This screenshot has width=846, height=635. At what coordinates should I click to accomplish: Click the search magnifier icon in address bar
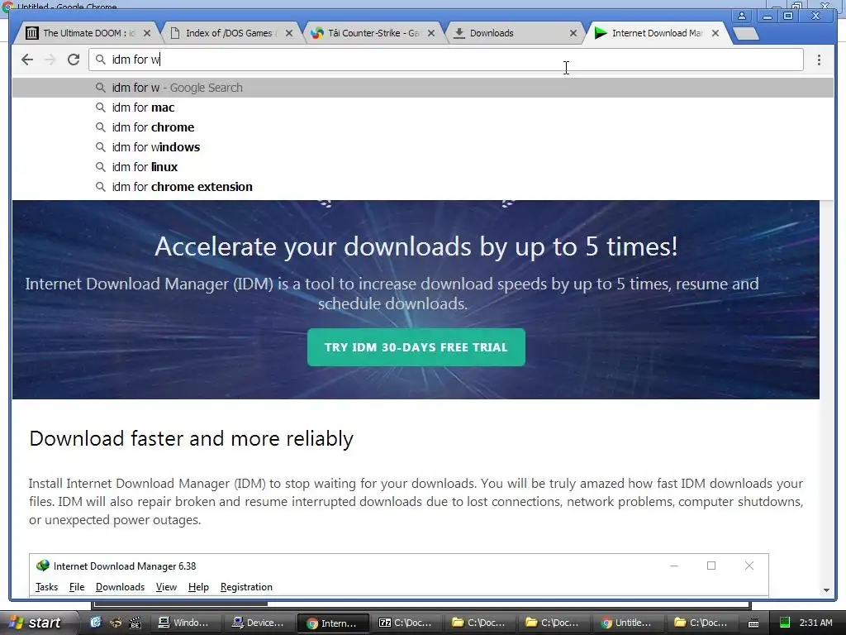pyautogui.click(x=100, y=60)
